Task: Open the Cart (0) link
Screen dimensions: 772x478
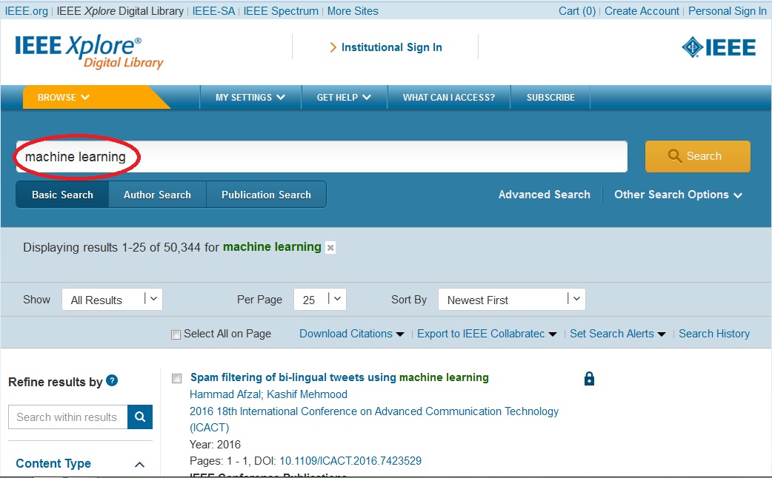Action: (577, 11)
